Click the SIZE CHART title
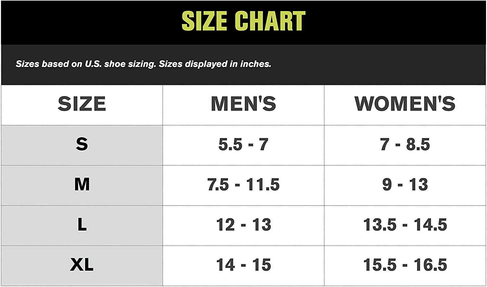This screenshot has width=487, height=287. point(243,21)
